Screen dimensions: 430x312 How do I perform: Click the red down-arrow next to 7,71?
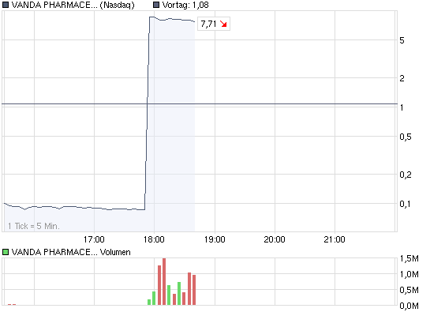(x=223, y=24)
